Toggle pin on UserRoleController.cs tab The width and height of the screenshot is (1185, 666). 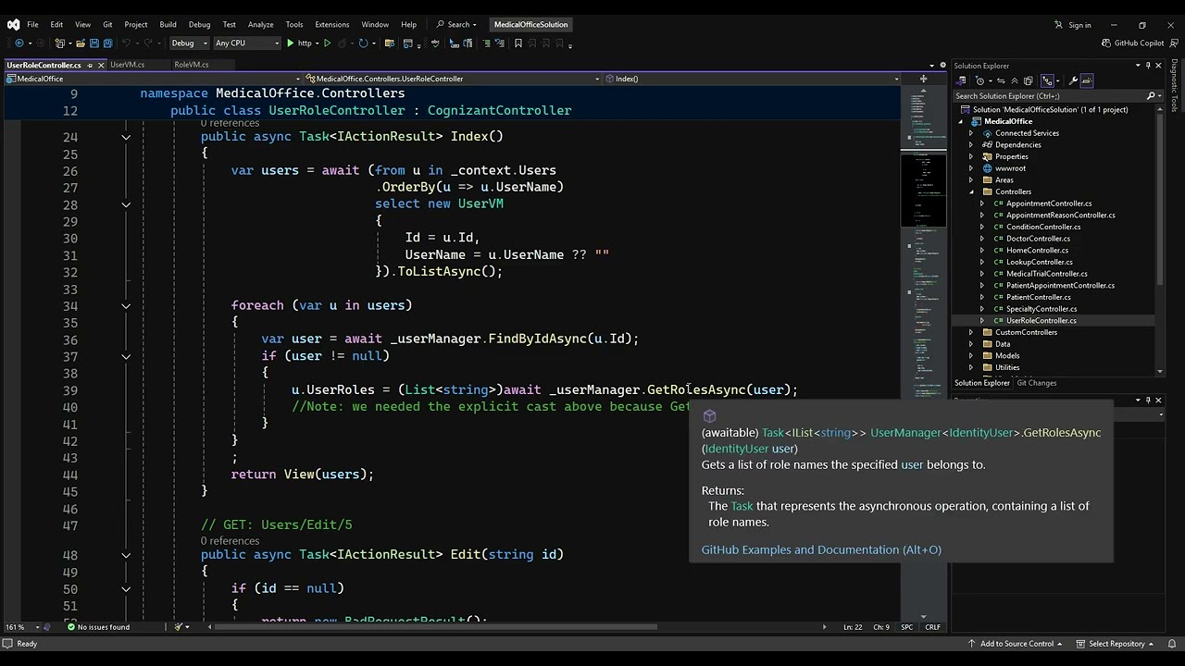click(90, 65)
